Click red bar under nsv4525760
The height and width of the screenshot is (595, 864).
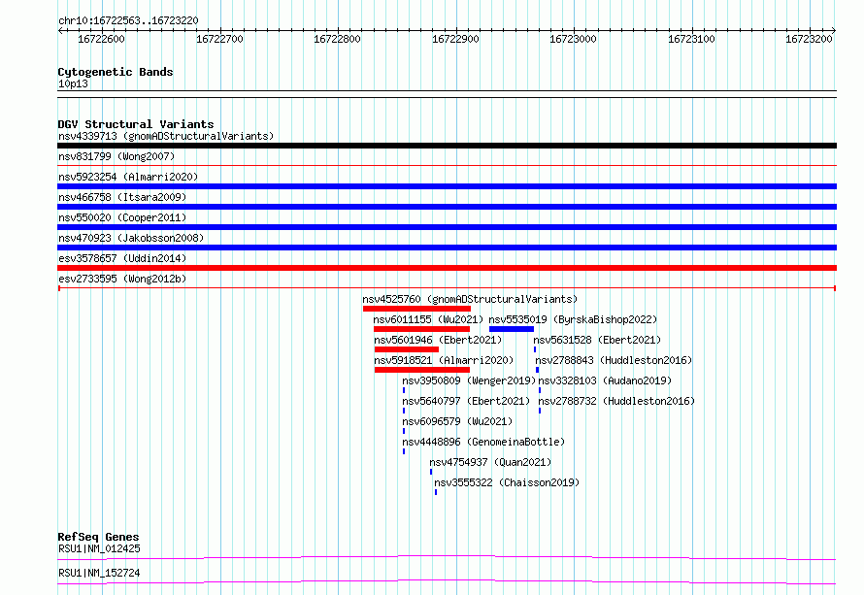(x=416, y=309)
